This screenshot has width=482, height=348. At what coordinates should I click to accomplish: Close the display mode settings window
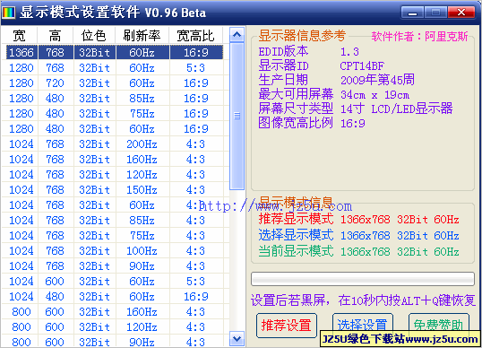pyautogui.click(x=461, y=13)
